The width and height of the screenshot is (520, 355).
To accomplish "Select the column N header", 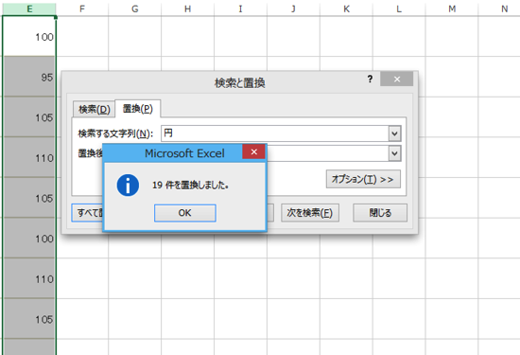I will point(499,9).
